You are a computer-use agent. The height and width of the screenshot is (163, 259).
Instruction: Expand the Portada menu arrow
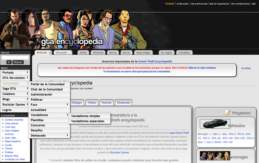click(x=27, y=72)
